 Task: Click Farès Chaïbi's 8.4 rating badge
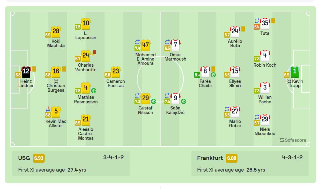tap(197, 75)
